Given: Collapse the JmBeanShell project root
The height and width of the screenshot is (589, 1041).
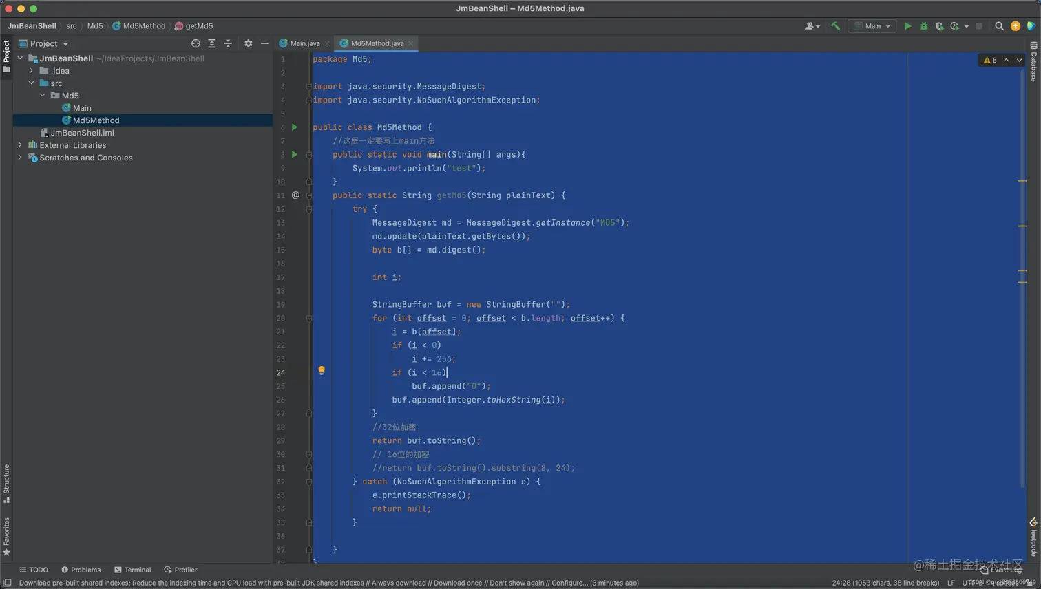Looking at the screenshot, I should (20, 58).
